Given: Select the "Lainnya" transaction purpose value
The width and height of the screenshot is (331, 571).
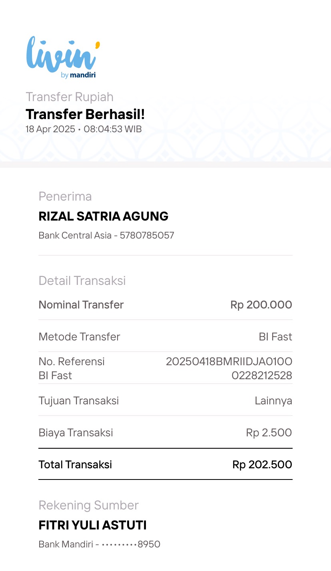Looking at the screenshot, I should pyautogui.click(x=273, y=401).
